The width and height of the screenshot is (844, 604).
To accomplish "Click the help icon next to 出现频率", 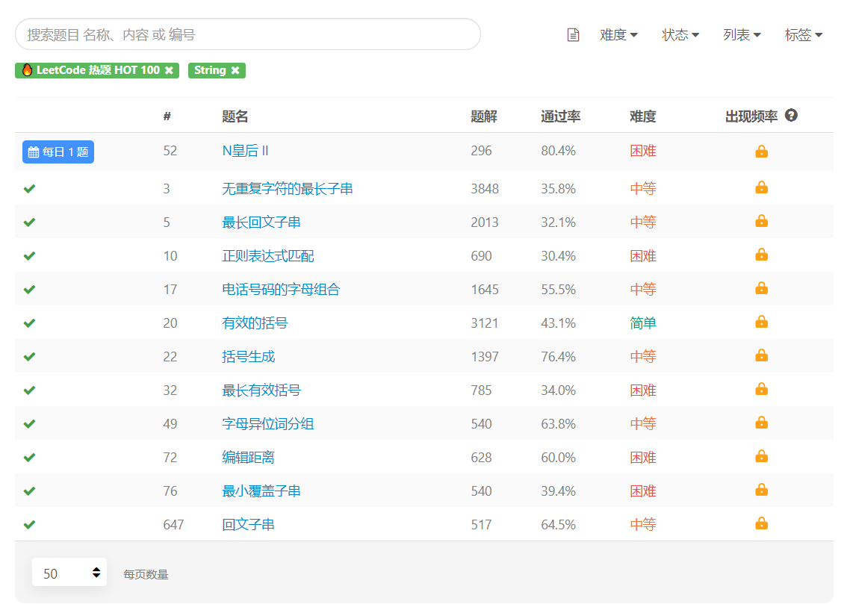I will [791, 115].
